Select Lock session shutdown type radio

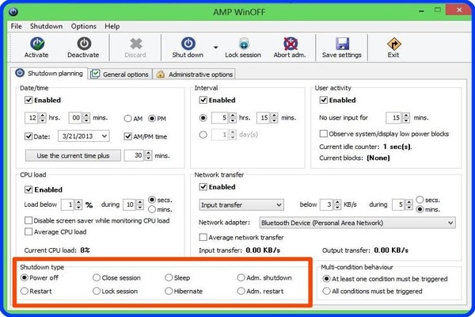point(97,291)
